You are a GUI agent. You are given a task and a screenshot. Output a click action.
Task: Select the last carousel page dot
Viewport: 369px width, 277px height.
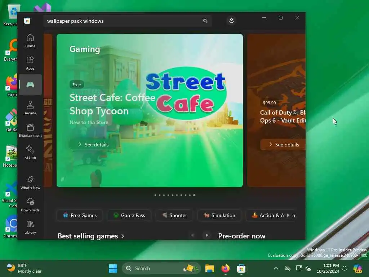point(194,195)
